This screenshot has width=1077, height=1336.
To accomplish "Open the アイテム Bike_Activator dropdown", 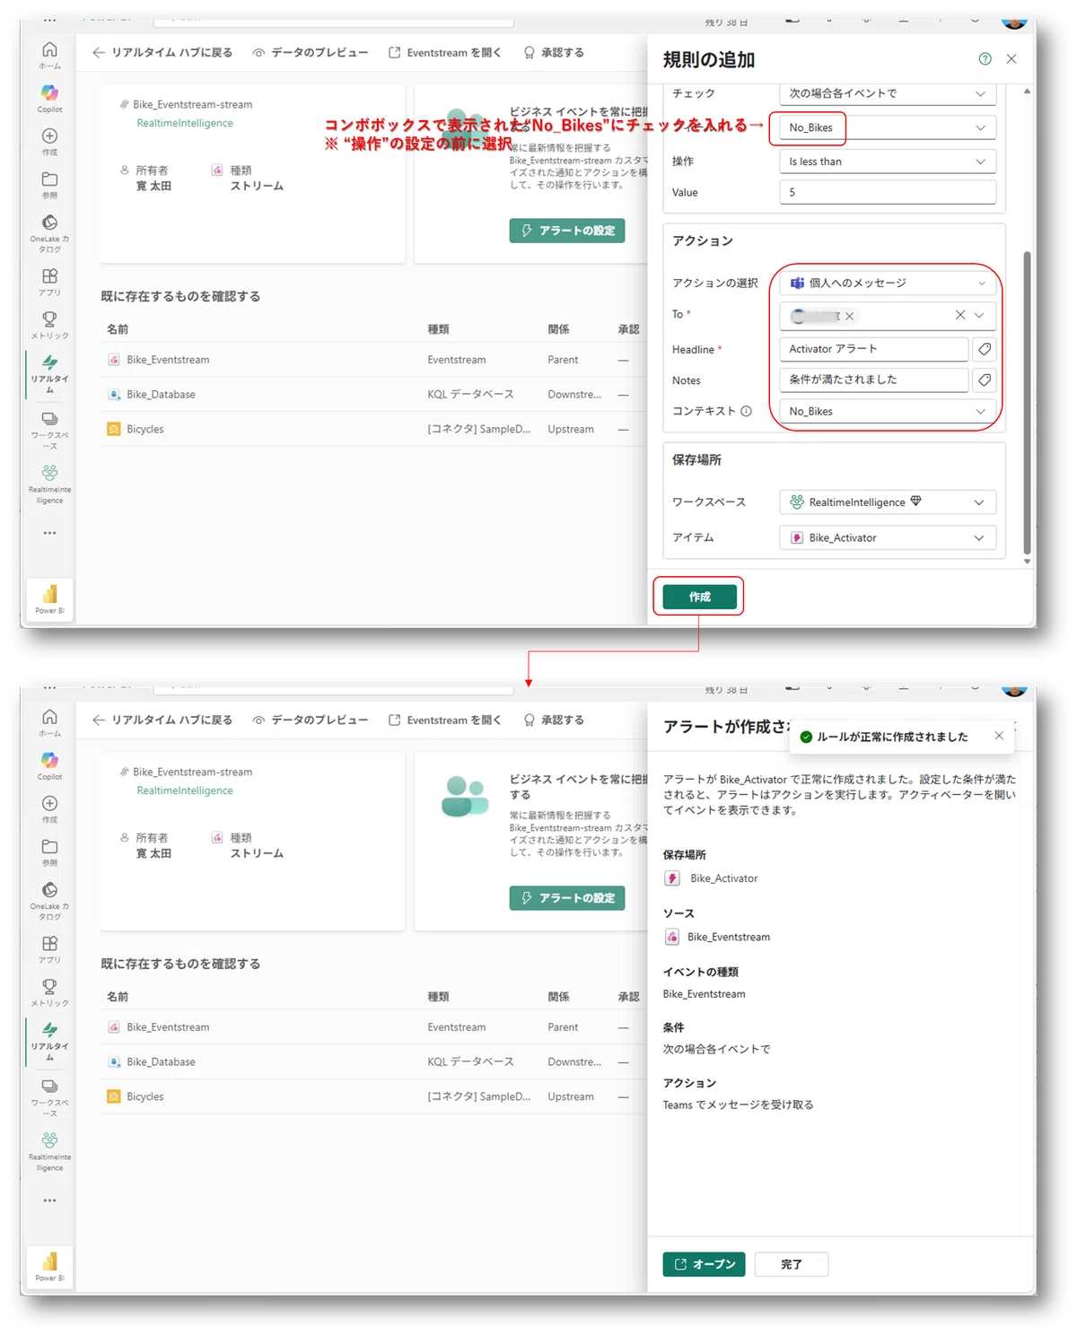I will (x=888, y=537).
